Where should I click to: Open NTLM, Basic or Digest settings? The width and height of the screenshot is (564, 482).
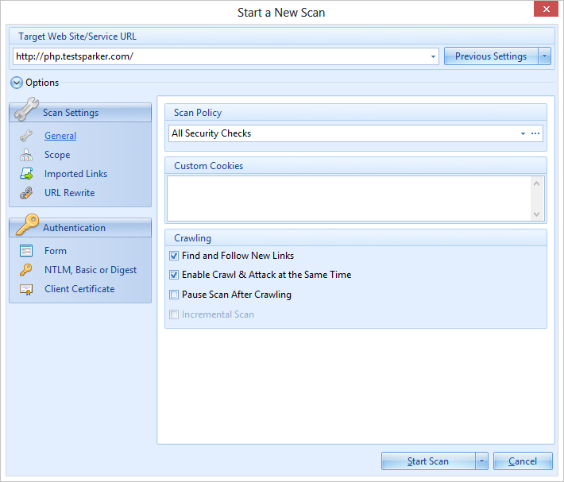point(91,270)
